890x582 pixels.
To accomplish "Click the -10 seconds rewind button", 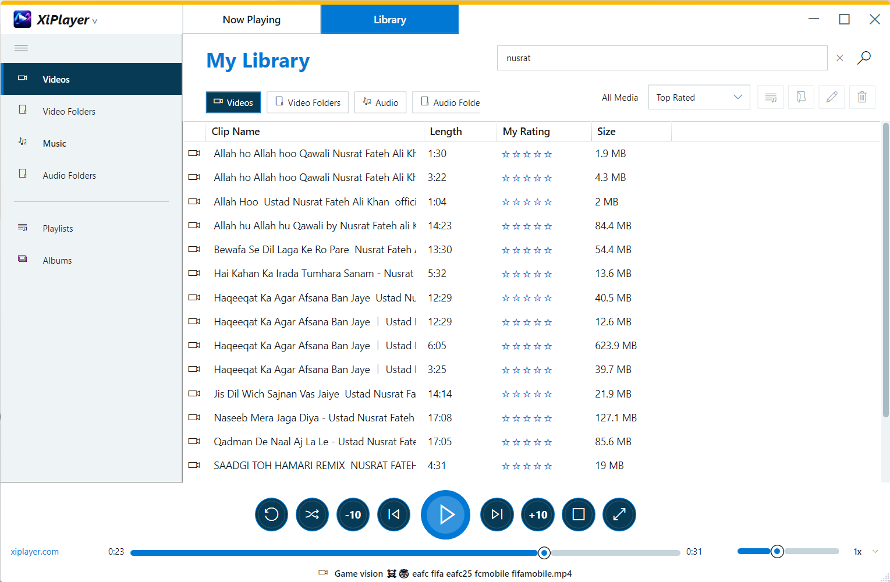I will [x=353, y=514].
